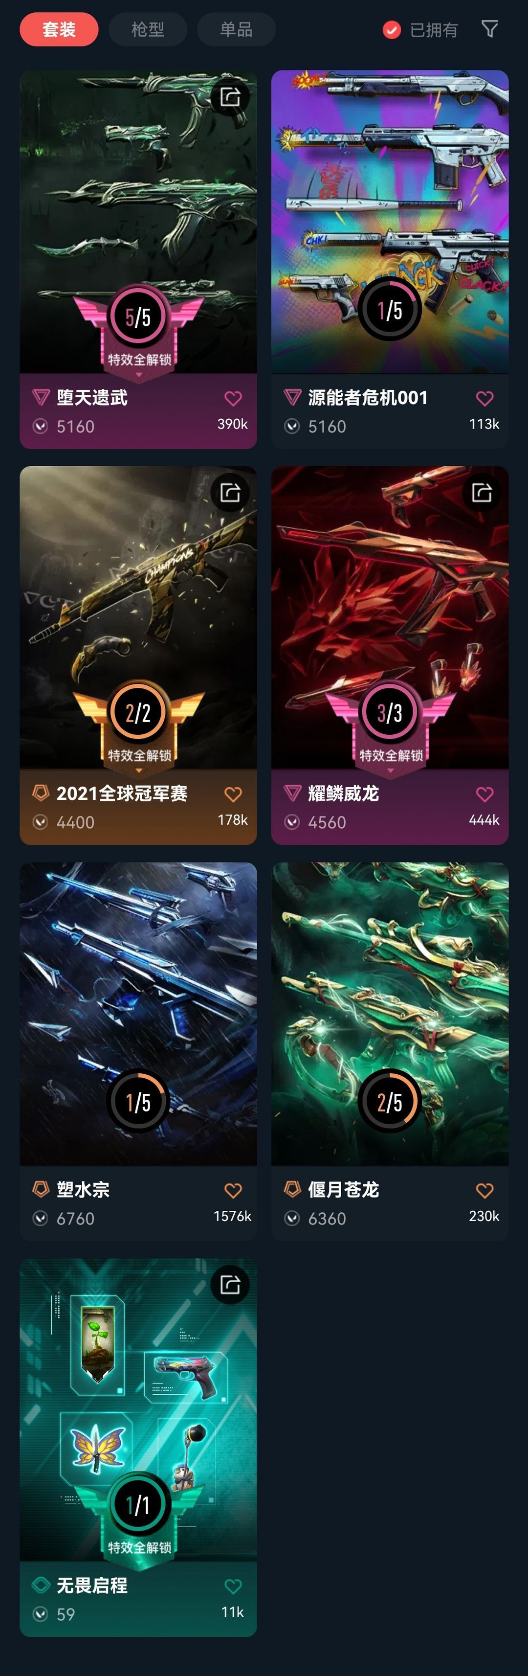Viewport: 528px width, 1676px height.
Task: Switch to the 枪型 tab
Action: coord(148,29)
